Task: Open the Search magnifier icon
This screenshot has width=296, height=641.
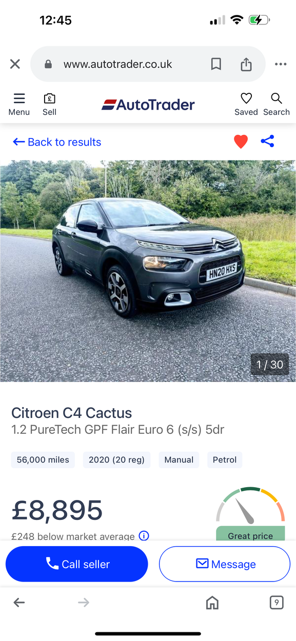Action: point(277,104)
